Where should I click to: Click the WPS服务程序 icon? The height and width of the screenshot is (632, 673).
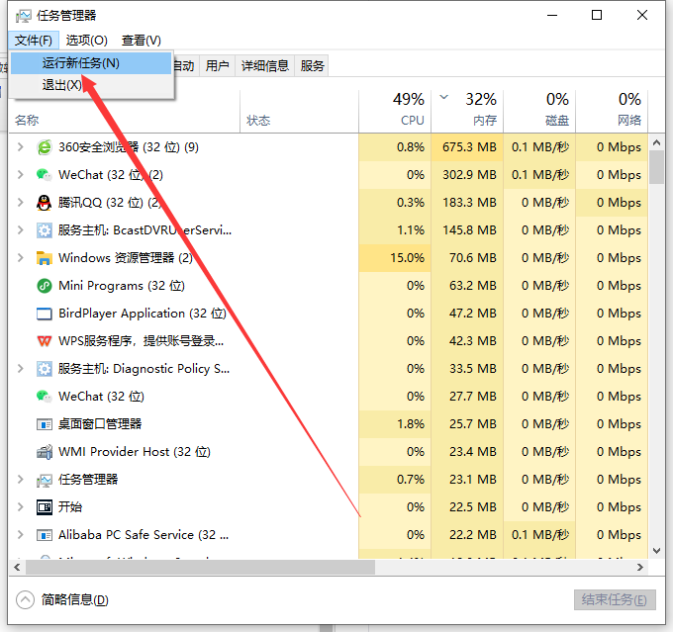pyautogui.click(x=44, y=341)
